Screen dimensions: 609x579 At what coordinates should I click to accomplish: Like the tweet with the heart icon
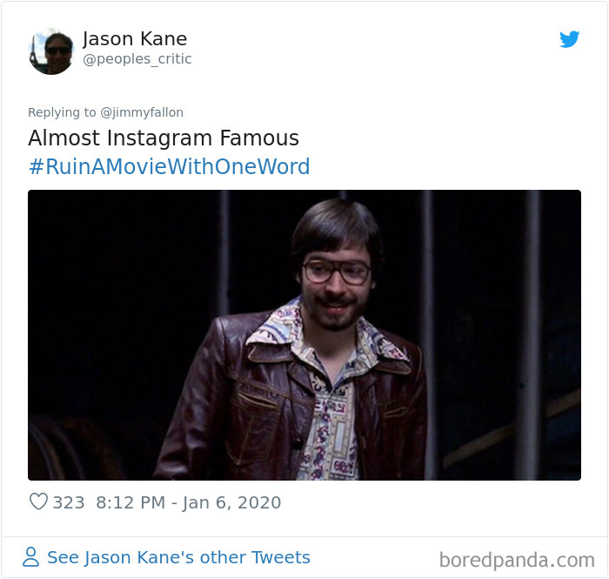click(x=38, y=502)
